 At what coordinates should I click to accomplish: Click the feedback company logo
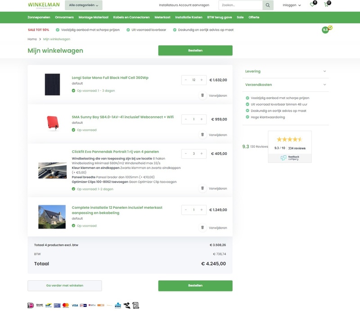point(290,158)
